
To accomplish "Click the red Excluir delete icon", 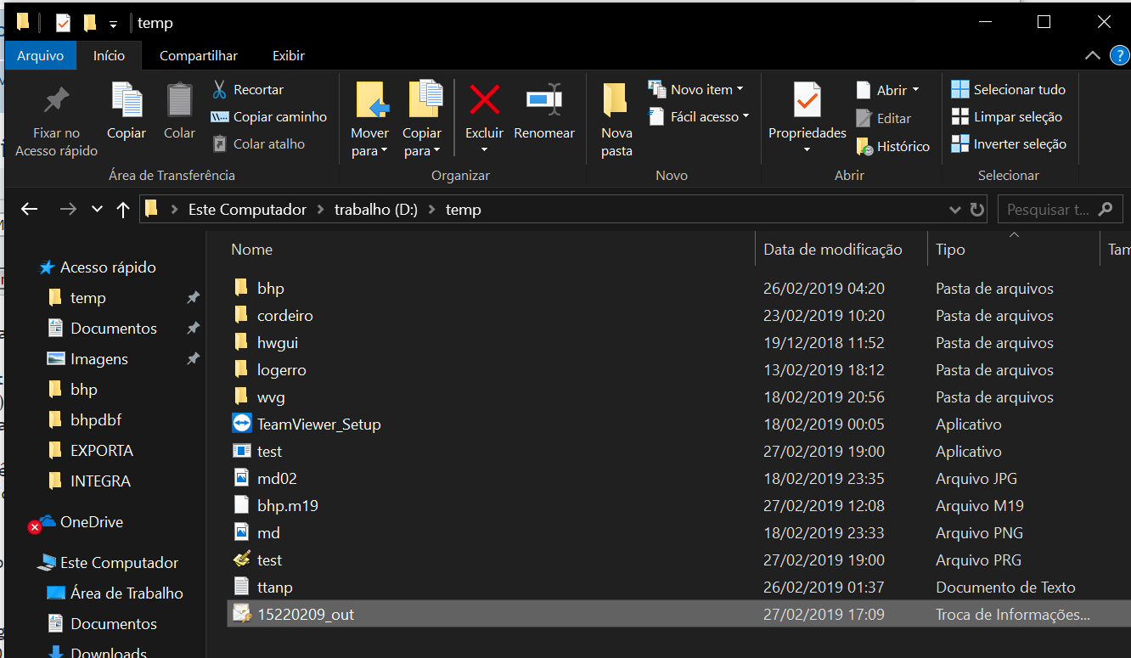I will (484, 100).
